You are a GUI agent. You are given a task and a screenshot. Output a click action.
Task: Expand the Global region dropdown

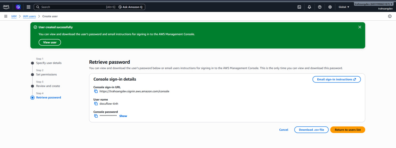pos(344,7)
